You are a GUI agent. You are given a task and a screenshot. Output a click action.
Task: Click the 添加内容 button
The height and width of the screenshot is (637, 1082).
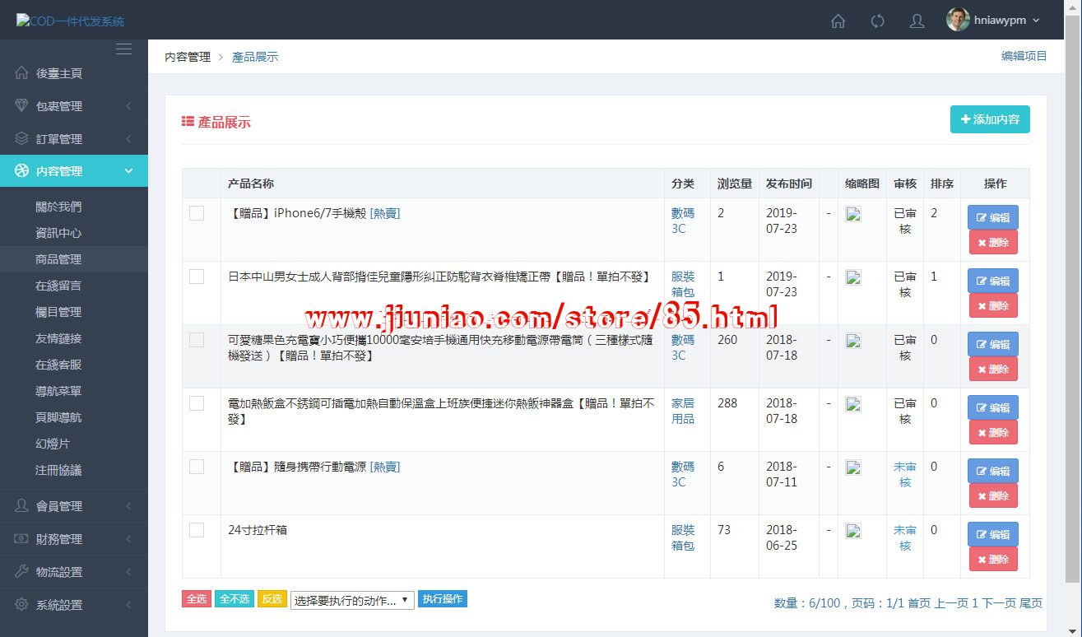[989, 119]
